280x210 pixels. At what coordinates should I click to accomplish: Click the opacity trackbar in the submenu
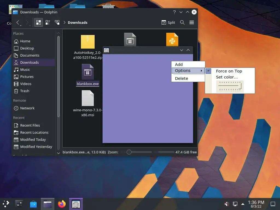(x=230, y=86)
